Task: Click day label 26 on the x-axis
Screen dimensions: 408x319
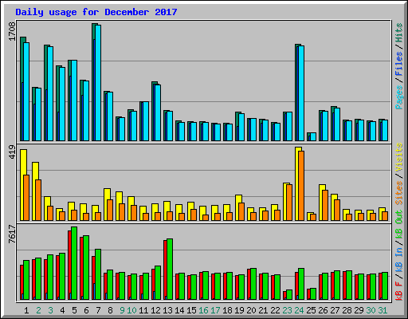Action: [x=323, y=310]
